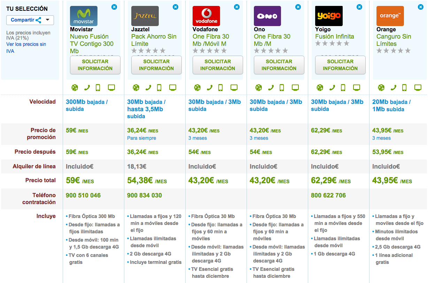The image size is (428, 283).
Task: Click the Movistar logo
Action: coord(84,16)
